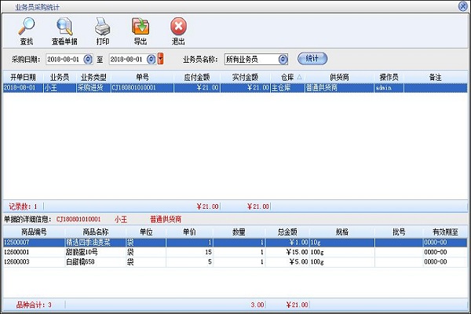This screenshot has width=471, height=314.
Task: Expand the 所有业务员 salesperson dropdown
Action: click(x=283, y=59)
